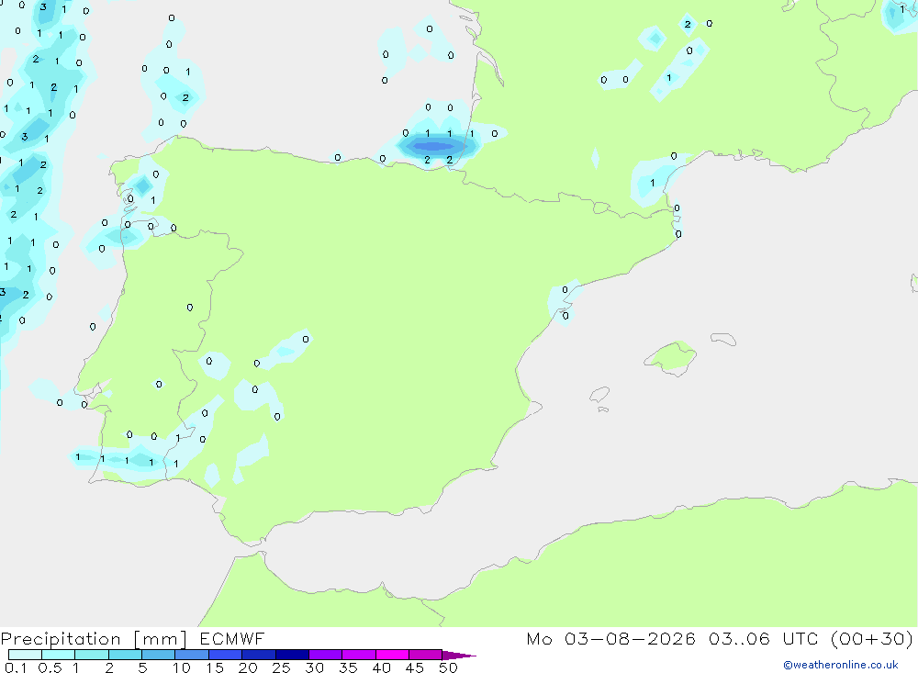The height and width of the screenshot is (673, 918).
Task: Select the '0.5' legend value label
Action: pyautogui.click(x=50, y=667)
